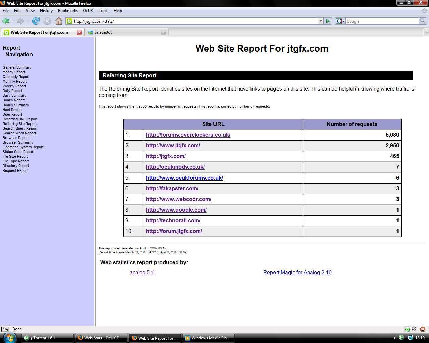Select the Web Site Report For jtgfx.com tab
This screenshot has height=343, width=429.
pos(42,32)
